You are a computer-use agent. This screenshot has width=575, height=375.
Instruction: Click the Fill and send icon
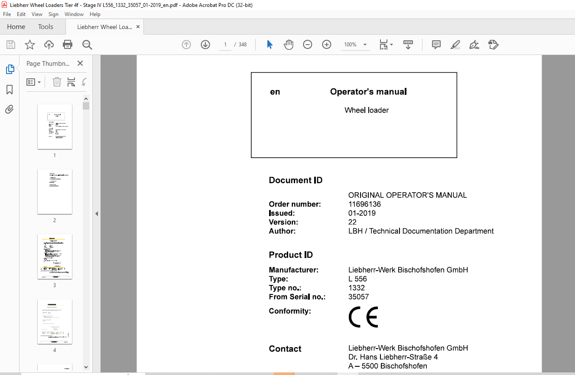point(493,45)
